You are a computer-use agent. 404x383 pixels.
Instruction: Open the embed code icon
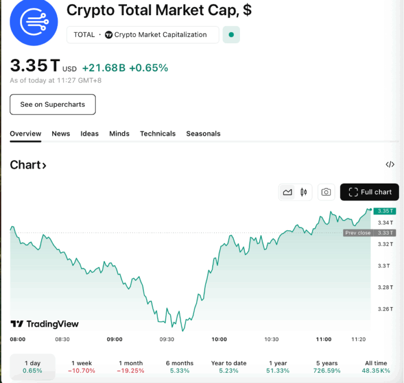(x=390, y=165)
